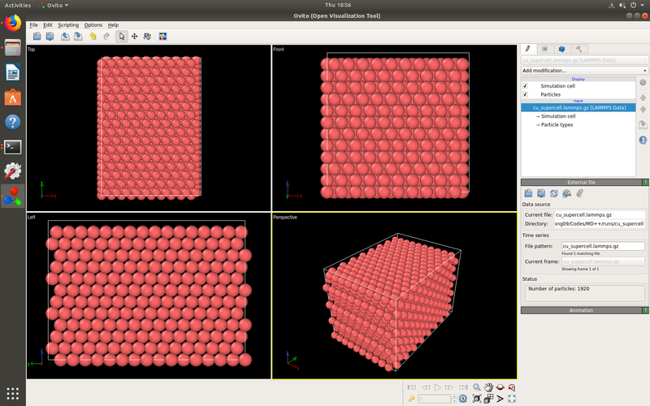Open Activities overview in top bar
The image size is (650, 406).
pyautogui.click(x=17, y=6)
